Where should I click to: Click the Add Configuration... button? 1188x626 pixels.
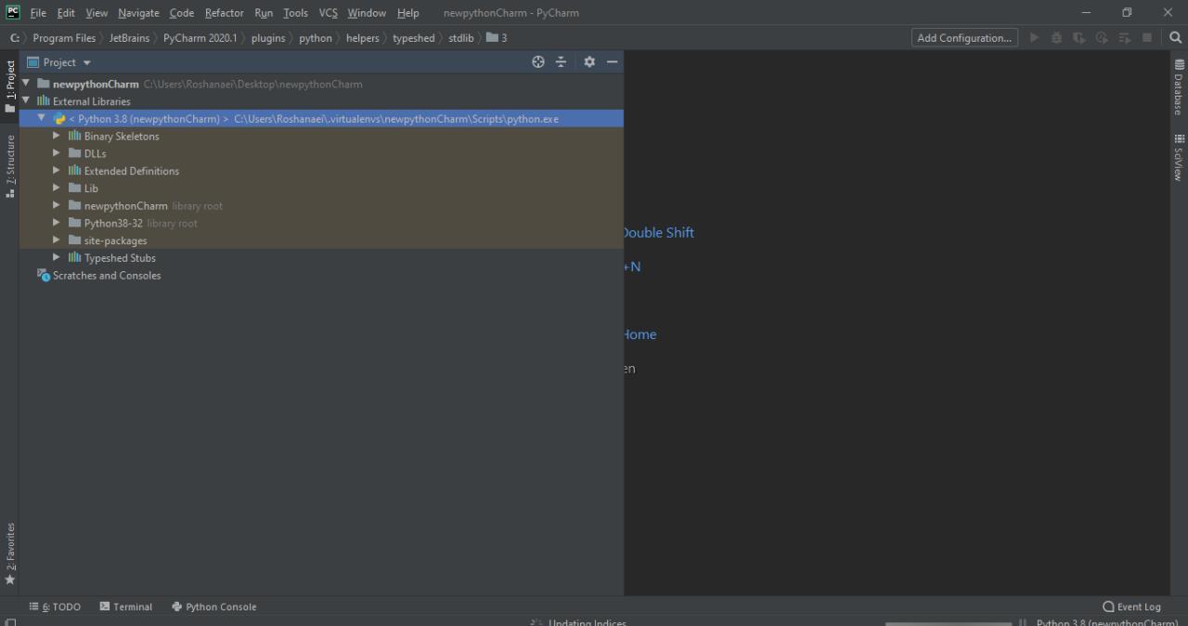[964, 38]
